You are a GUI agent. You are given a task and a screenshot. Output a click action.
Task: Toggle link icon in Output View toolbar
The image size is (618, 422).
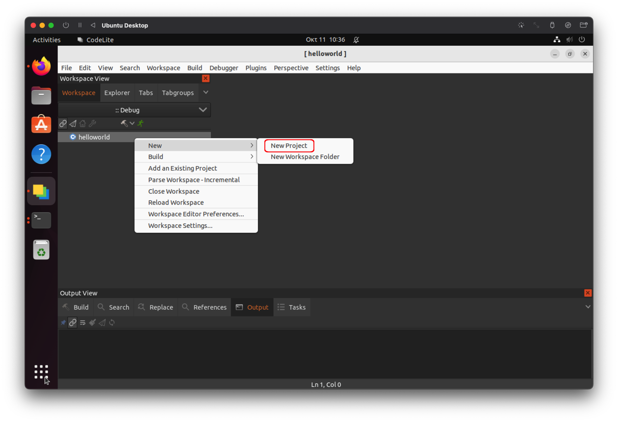point(72,322)
